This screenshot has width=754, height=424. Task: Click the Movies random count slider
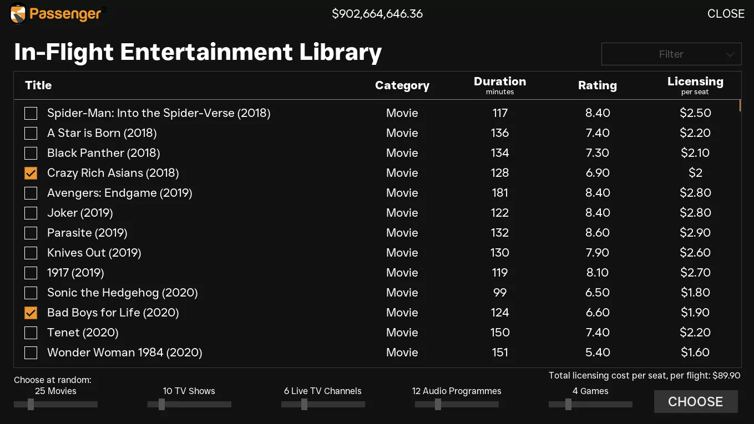[31, 405]
